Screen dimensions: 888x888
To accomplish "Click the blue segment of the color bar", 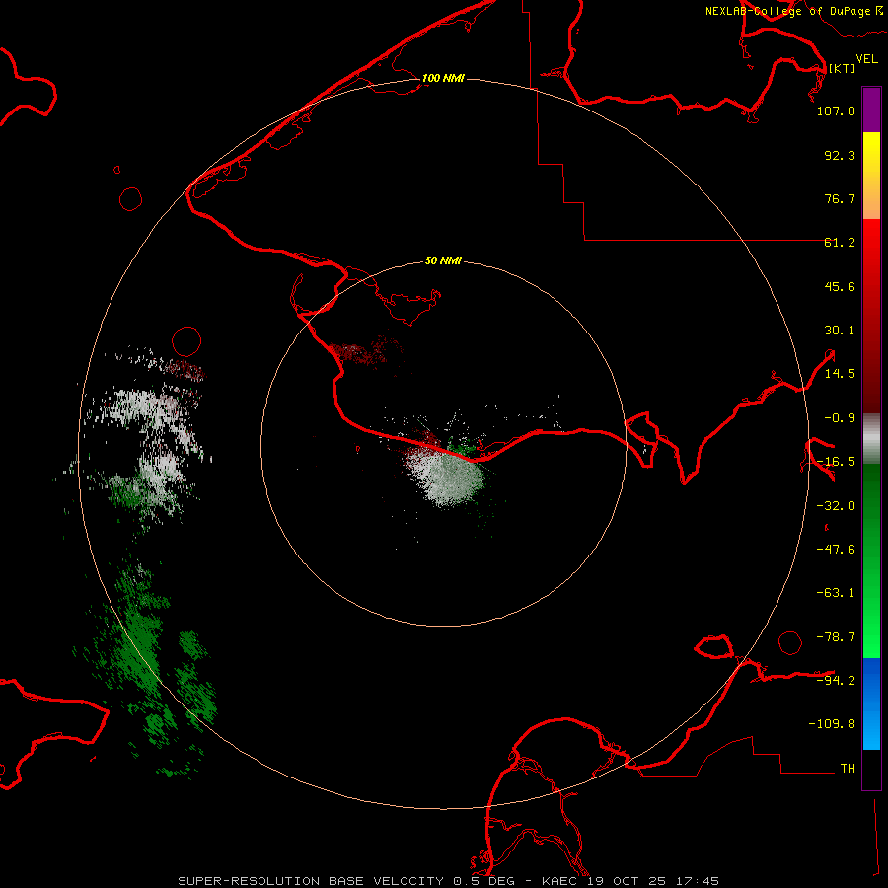I will coord(871,703).
